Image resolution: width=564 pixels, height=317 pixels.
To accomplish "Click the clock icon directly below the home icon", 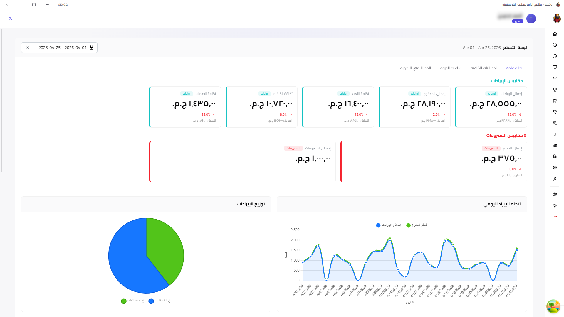I will [x=555, y=45].
